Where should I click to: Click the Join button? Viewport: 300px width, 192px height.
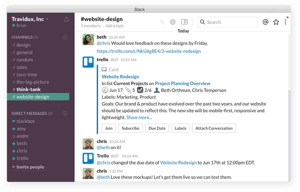point(109,128)
